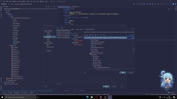Click help icon in Project Structure dialog

46,87
